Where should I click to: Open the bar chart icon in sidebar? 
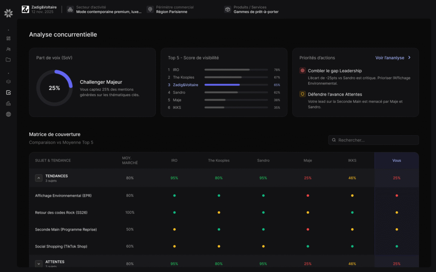click(x=9, y=103)
